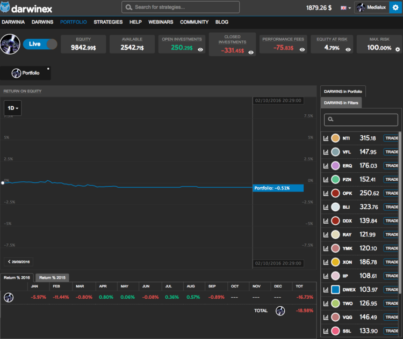
Task: Open chart icon for DWEX darwin
Action: point(326,290)
